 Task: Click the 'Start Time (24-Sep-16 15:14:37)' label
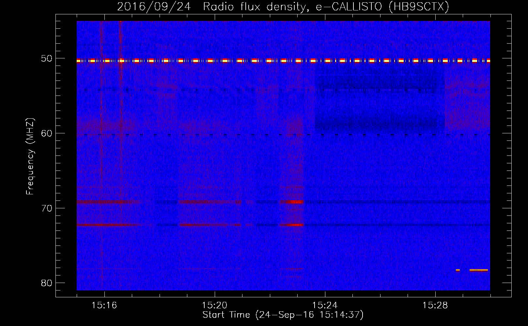[x=283, y=315]
